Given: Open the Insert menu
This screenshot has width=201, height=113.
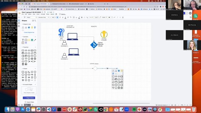Looking at the screenshot, I should 38,14.
